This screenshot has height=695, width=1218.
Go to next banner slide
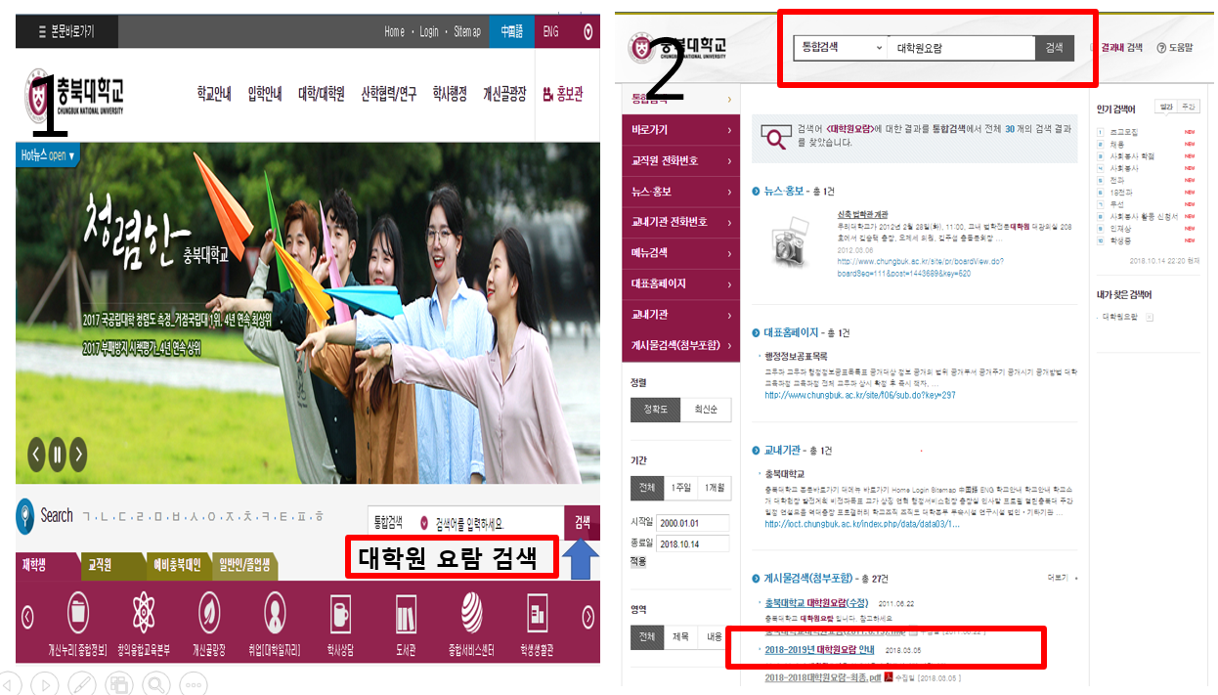click(78, 454)
